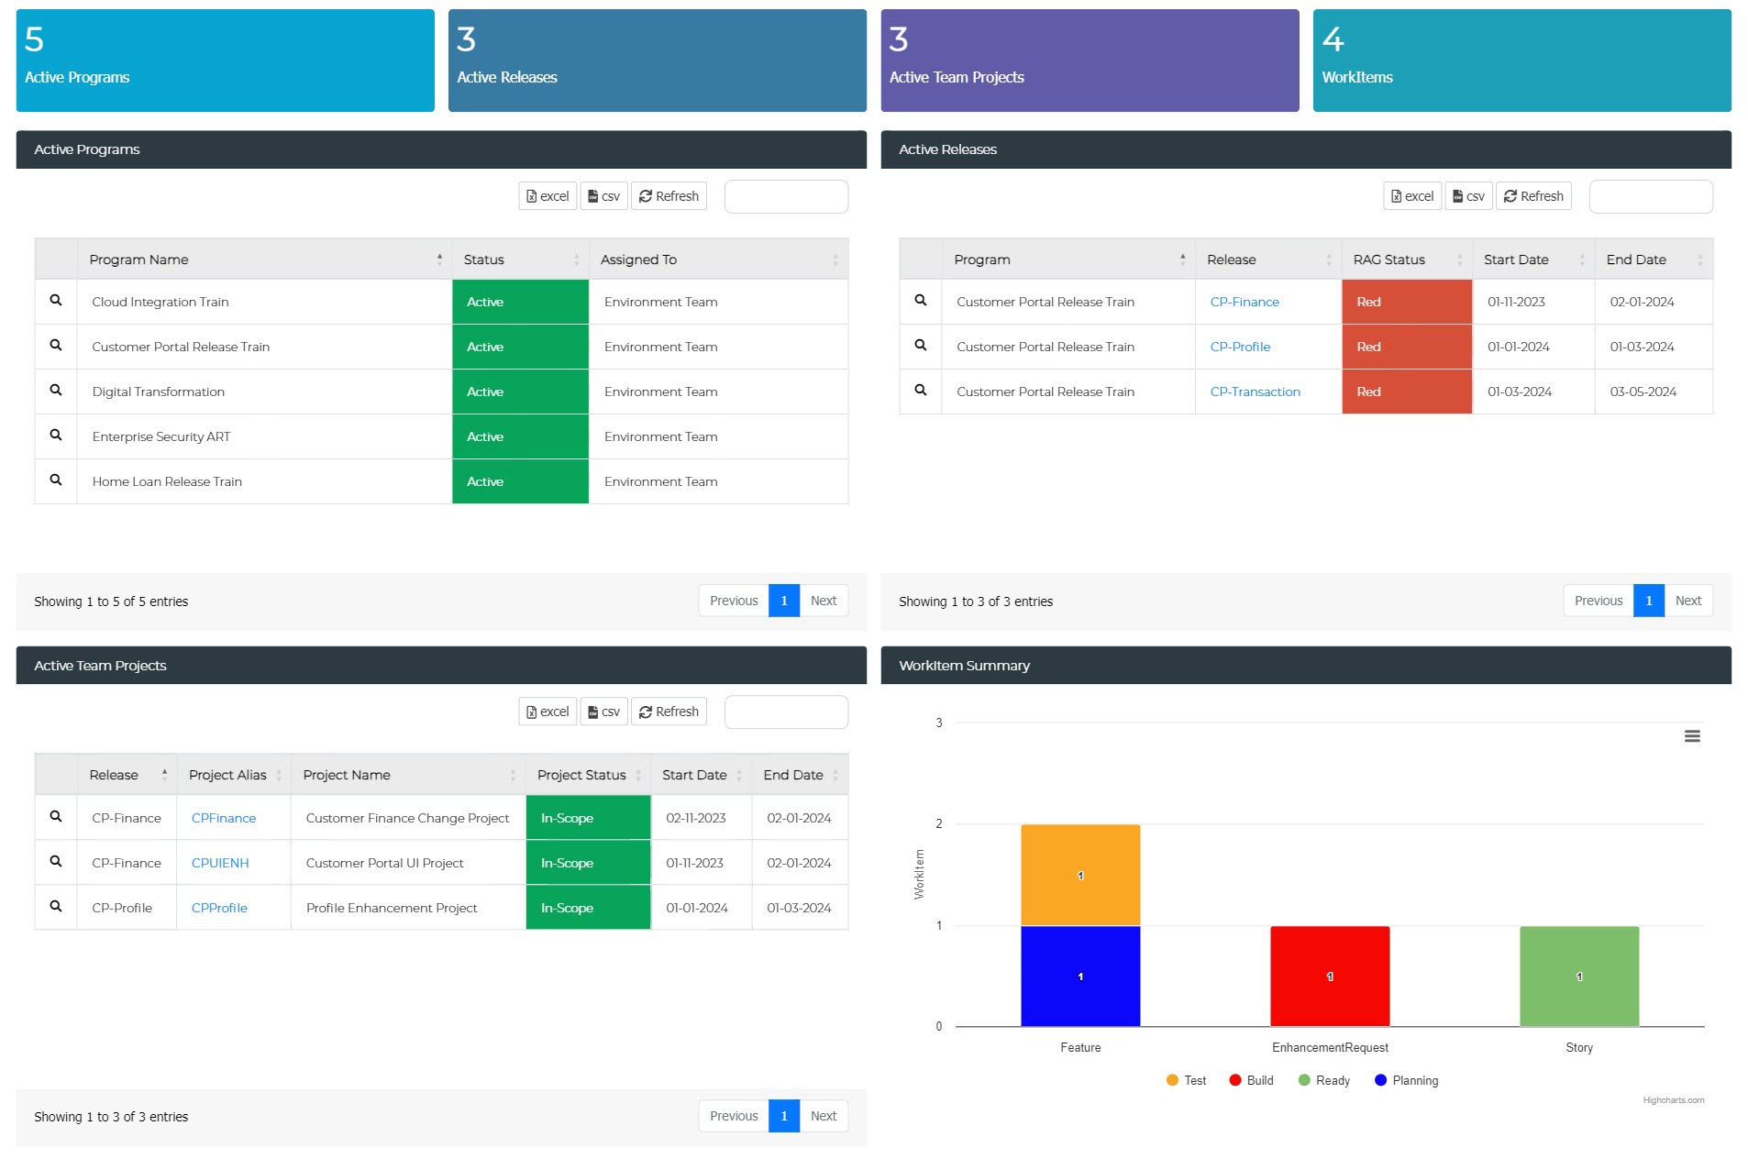The width and height of the screenshot is (1748, 1170).
Task: Open the Active Releases summary card
Action: pos(658,61)
